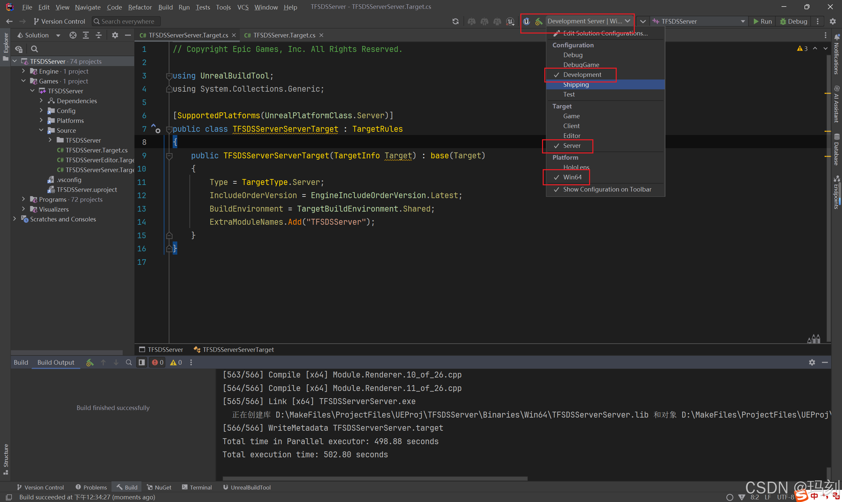Open the Refactor menu
This screenshot has width=842, height=502.
click(139, 7)
